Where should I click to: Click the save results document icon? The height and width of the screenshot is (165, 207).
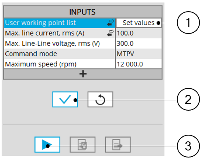click(x=83, y=145)
